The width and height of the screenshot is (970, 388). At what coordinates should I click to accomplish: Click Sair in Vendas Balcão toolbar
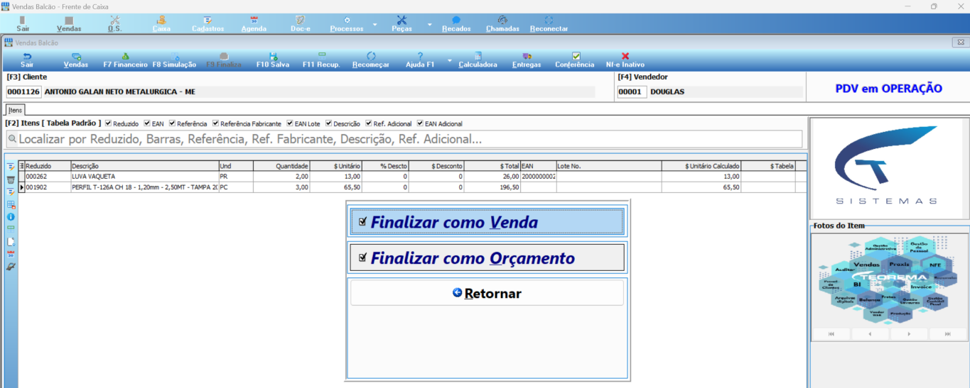(x=27, y=60)
